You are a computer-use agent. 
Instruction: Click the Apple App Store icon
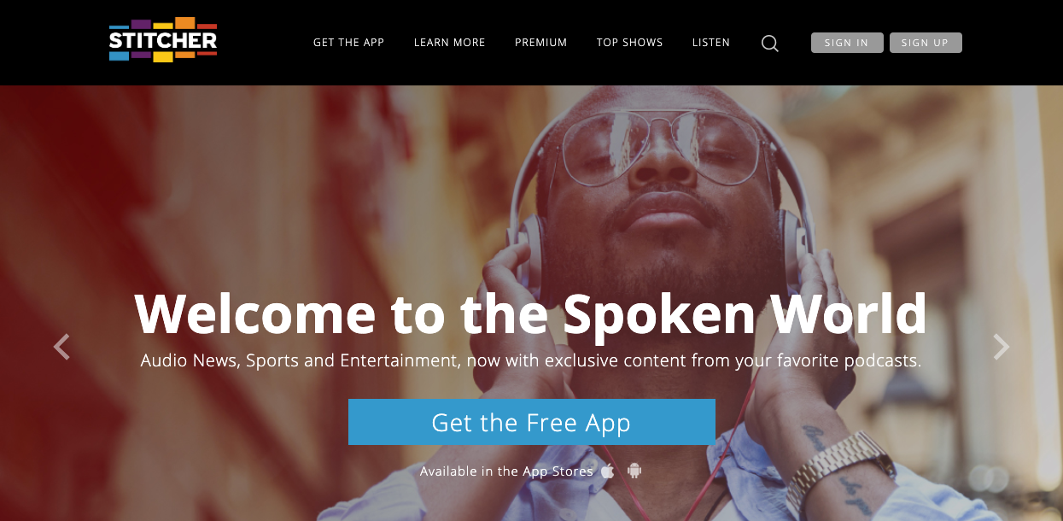tap(608, 471)
